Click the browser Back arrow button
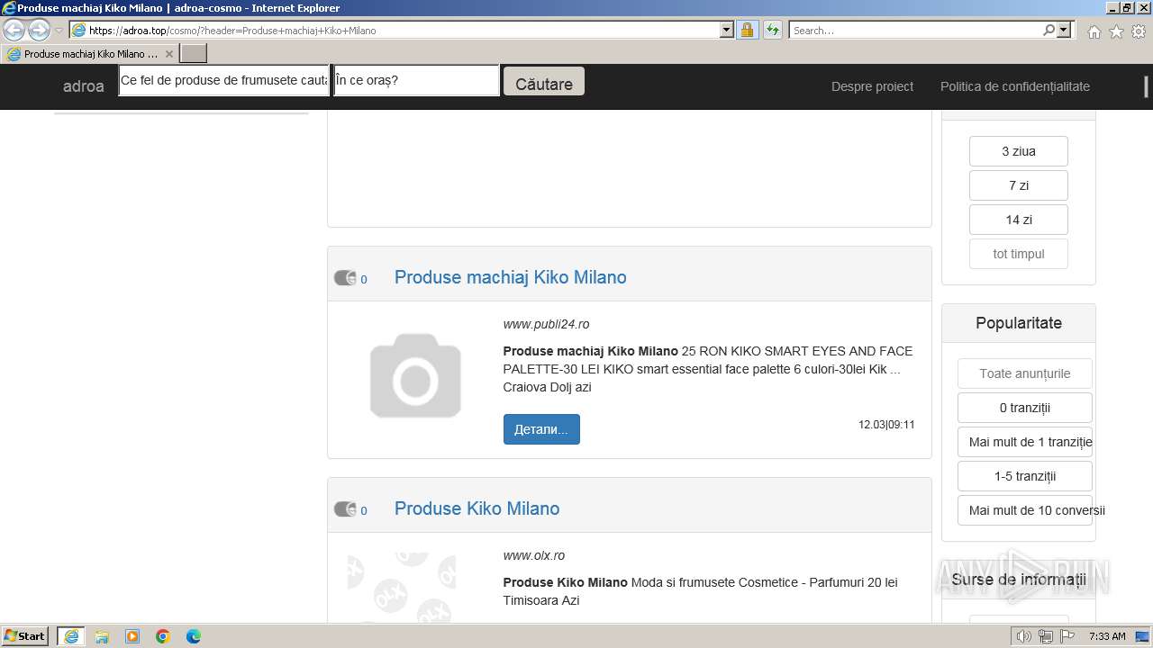This screenshot has width=1153, height=648. click(14, 30)
